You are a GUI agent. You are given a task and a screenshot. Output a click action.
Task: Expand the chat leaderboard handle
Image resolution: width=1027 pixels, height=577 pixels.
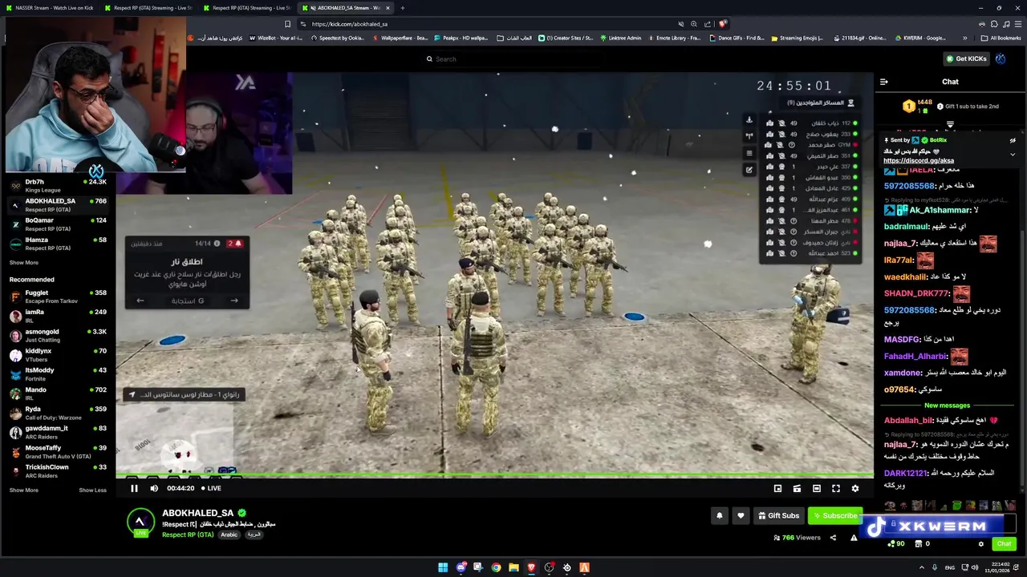point(950,124)
